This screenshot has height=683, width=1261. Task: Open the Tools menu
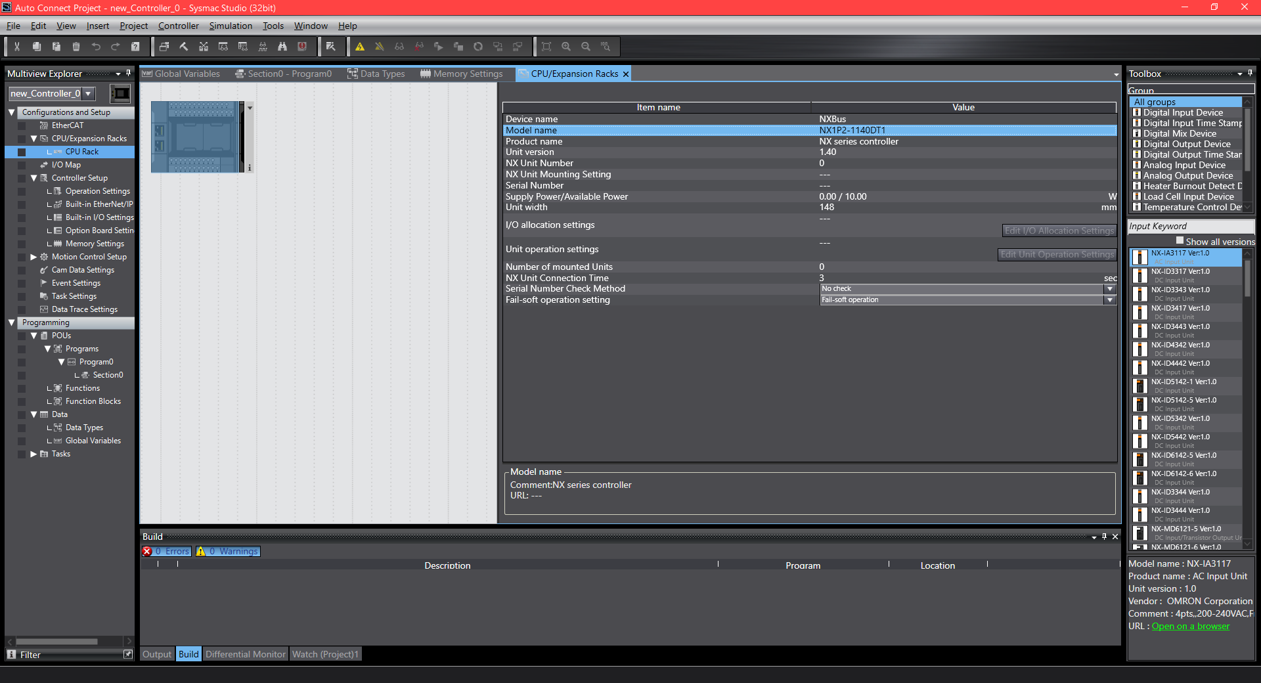[273, 26]
